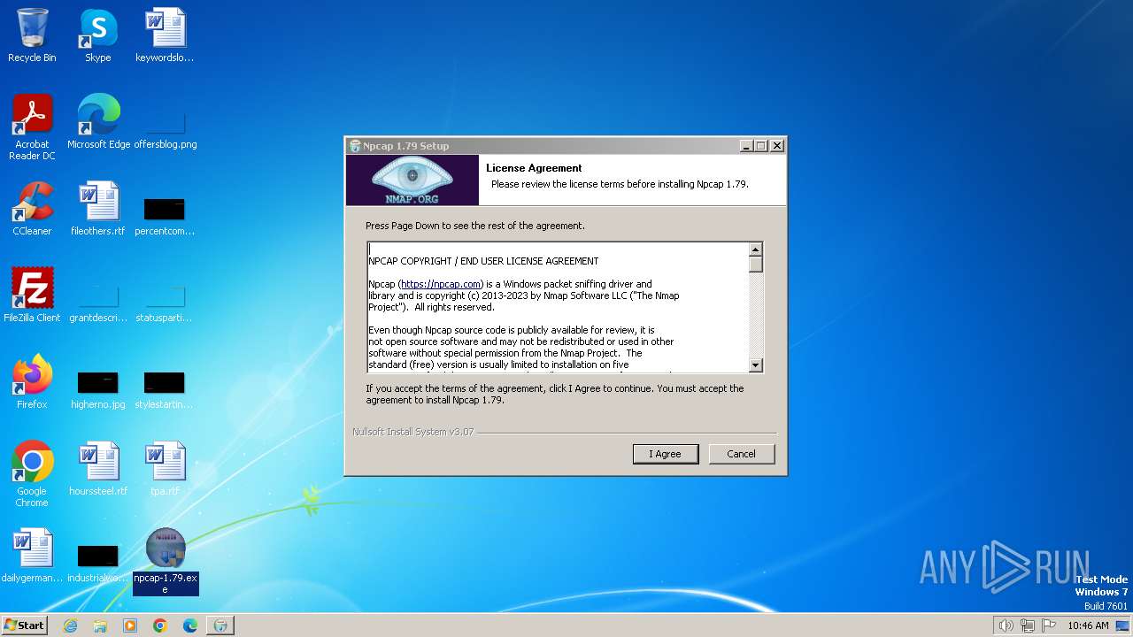The image size is (1133, 637).
Task: Launch Microsoft Edge desktop shortcut
Action: (x=98, y=122)
